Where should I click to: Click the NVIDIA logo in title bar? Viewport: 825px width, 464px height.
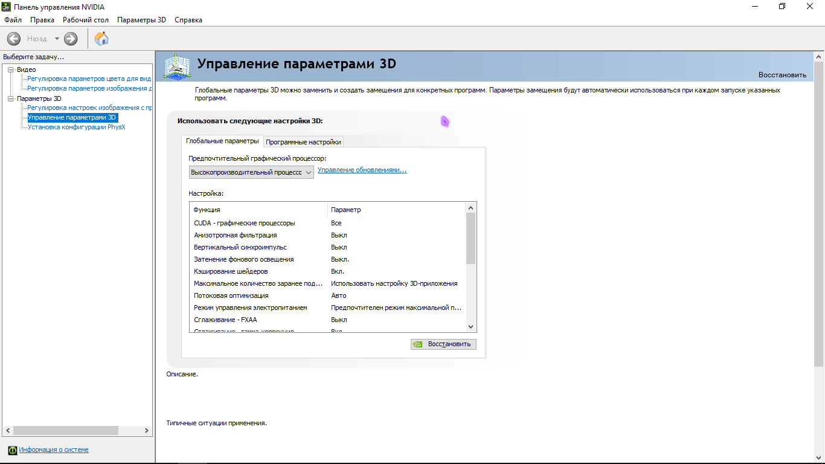point(7,7)
